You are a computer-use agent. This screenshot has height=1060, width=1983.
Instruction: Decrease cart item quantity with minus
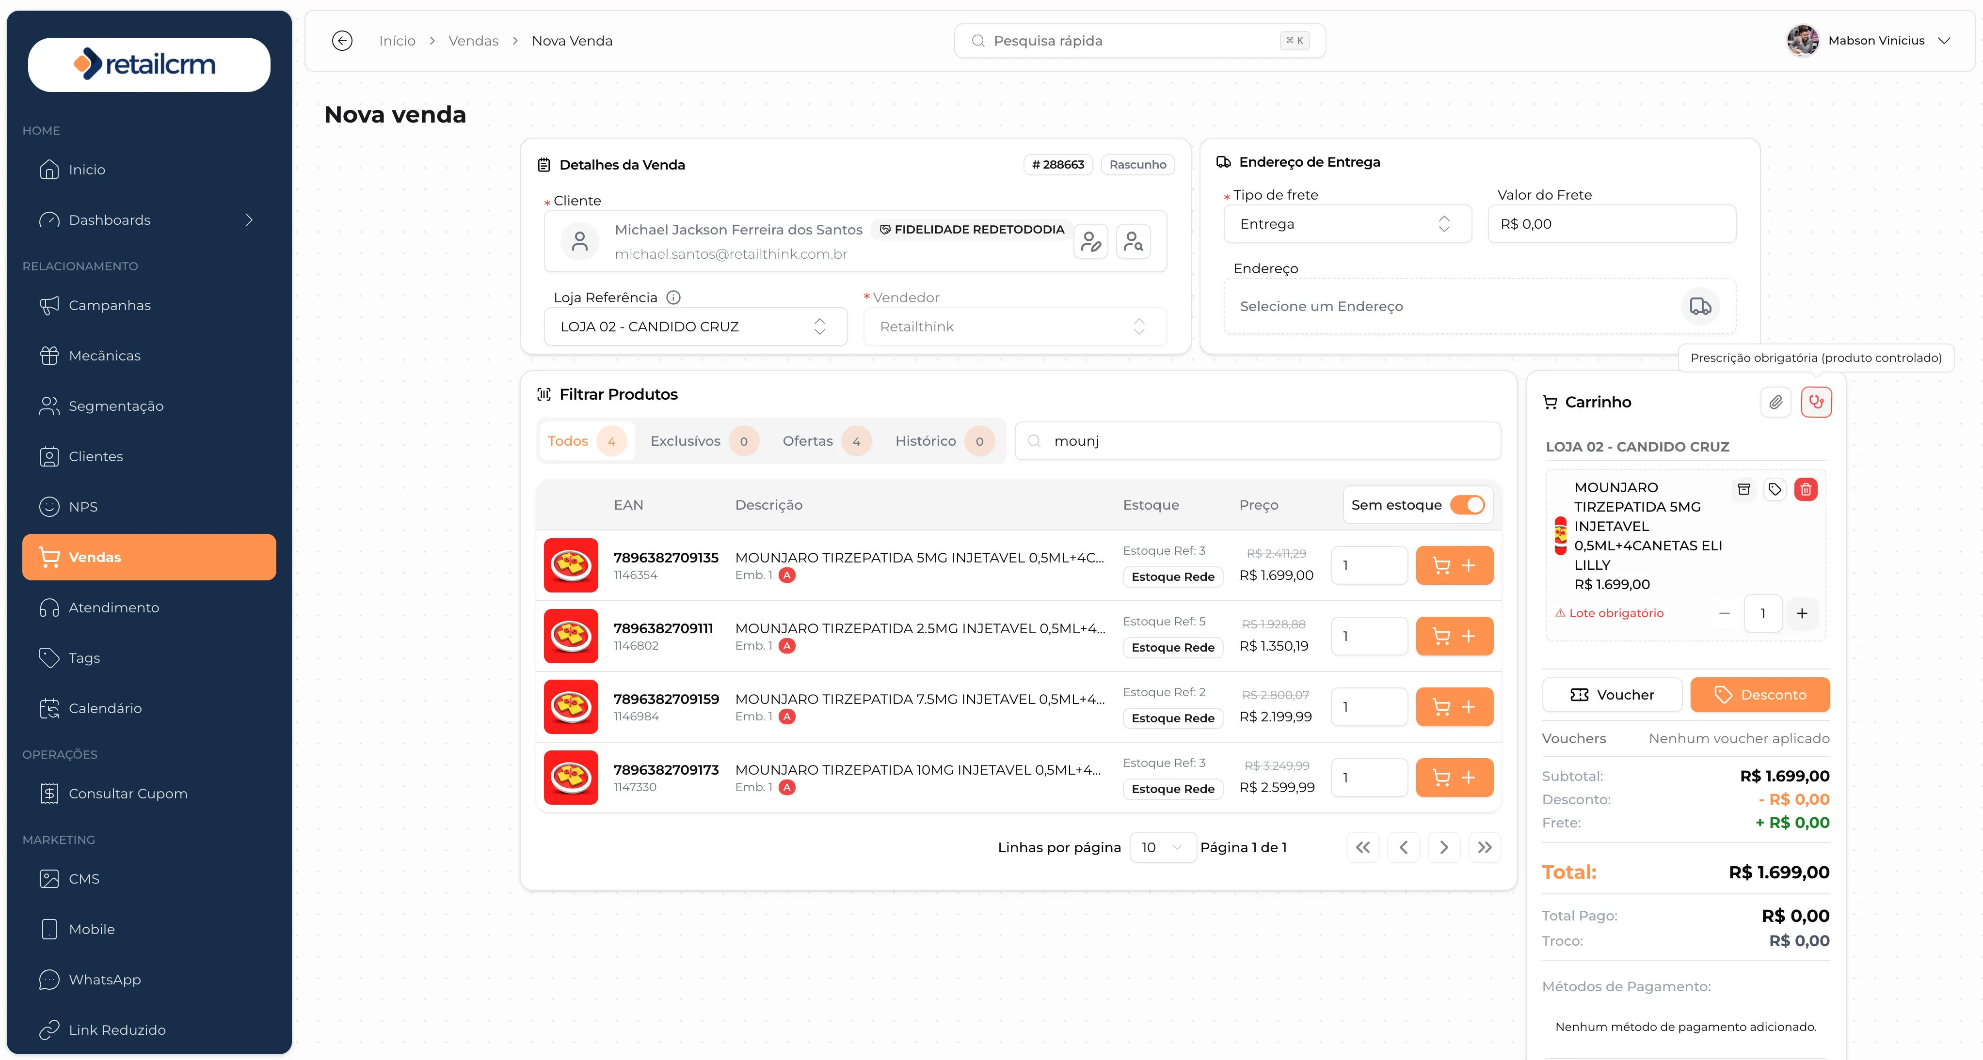[x=1725, y=613]
